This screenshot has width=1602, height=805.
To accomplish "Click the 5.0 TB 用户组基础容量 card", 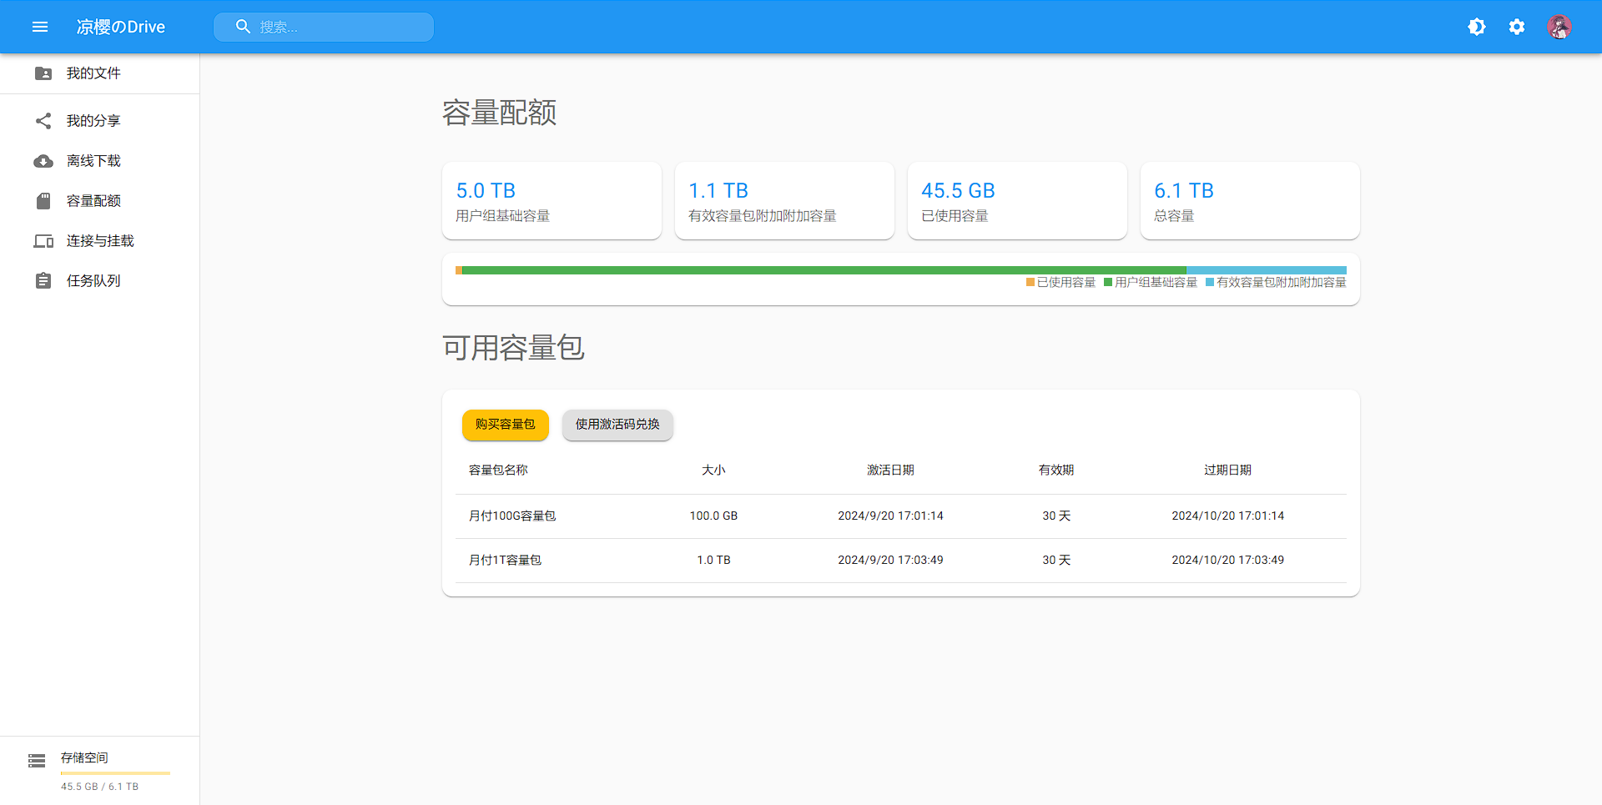I will (552, 200).
